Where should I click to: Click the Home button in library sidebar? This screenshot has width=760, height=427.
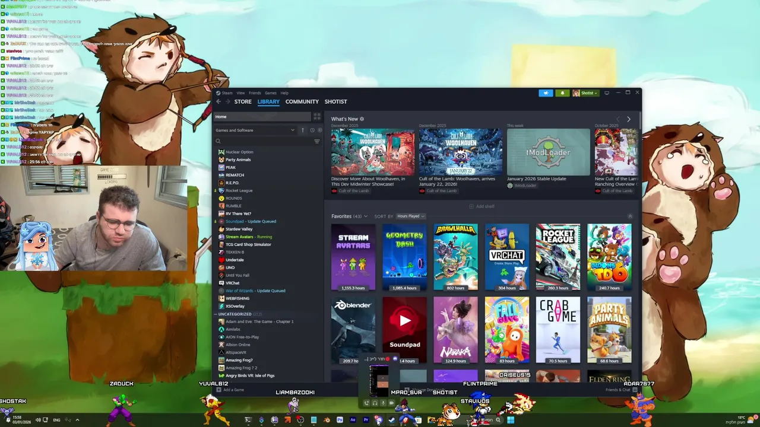coord(262,117)
